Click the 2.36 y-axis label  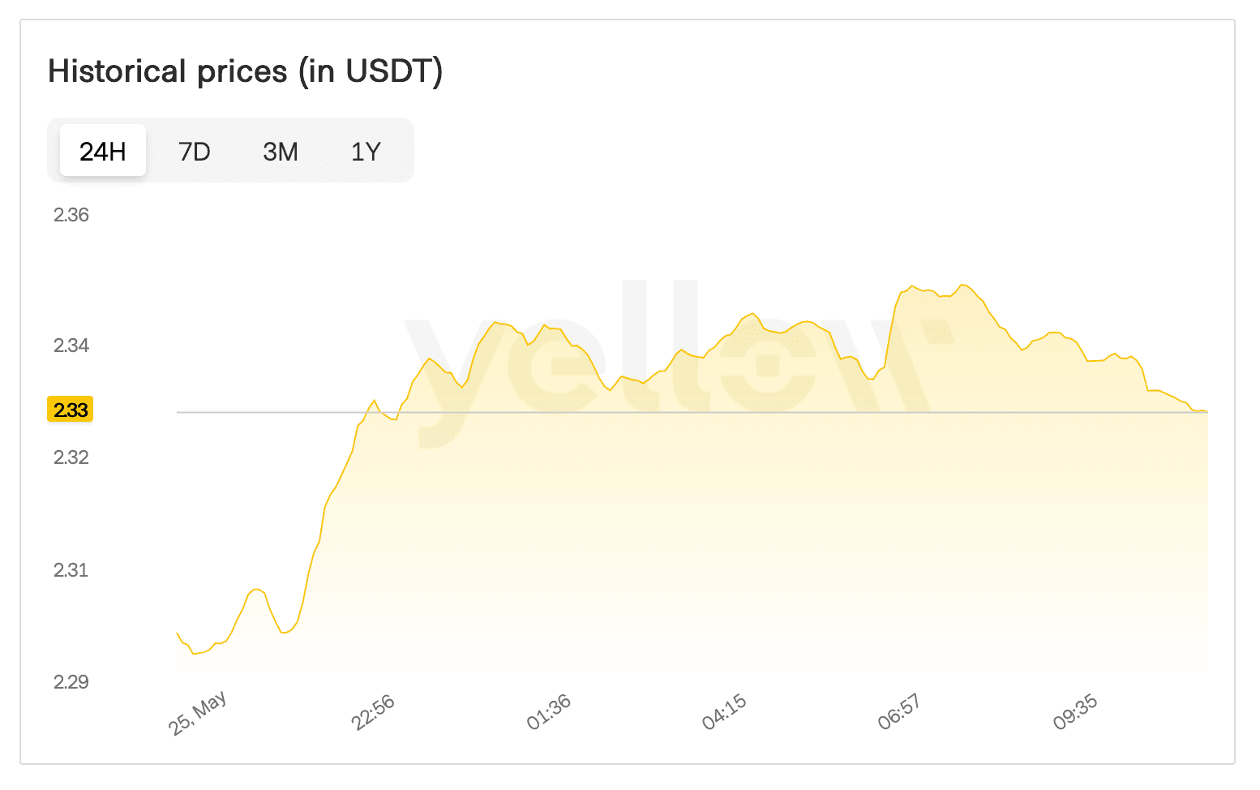71,215
